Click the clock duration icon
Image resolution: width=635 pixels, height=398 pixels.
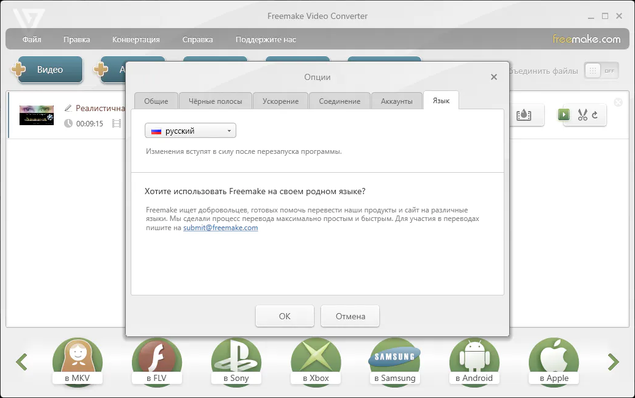(68, 123)
